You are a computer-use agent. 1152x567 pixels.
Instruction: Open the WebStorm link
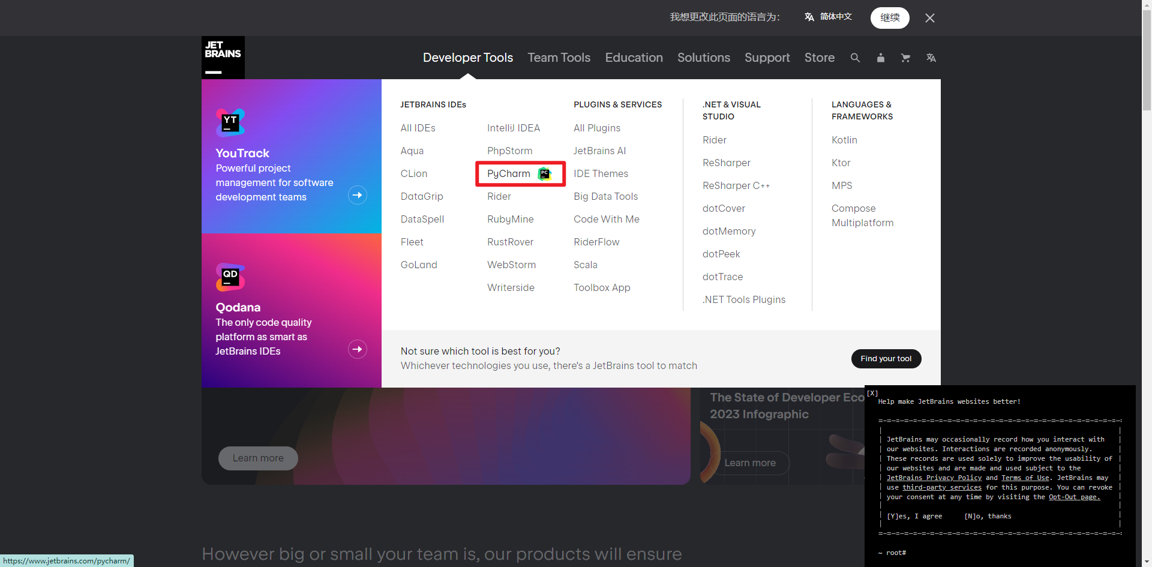click(512, 265)
